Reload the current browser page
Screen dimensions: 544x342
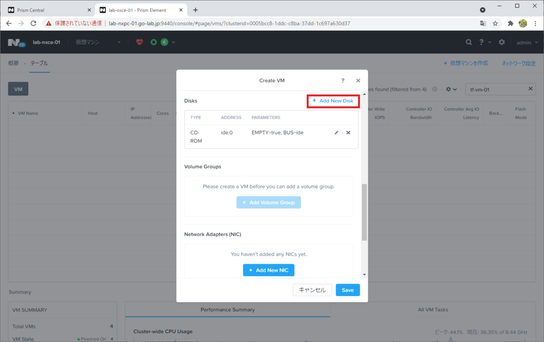[33, 23]
